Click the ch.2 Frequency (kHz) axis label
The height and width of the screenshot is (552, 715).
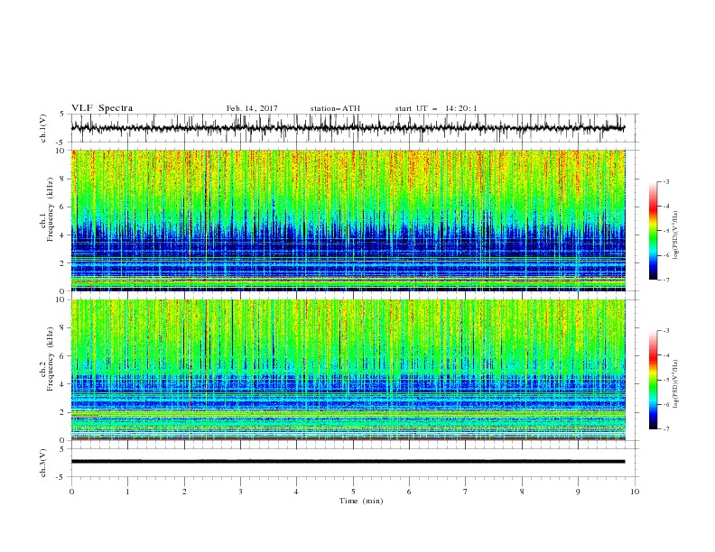47,358
